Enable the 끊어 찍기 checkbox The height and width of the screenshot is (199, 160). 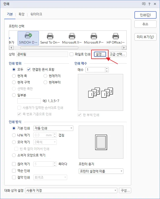14,164
